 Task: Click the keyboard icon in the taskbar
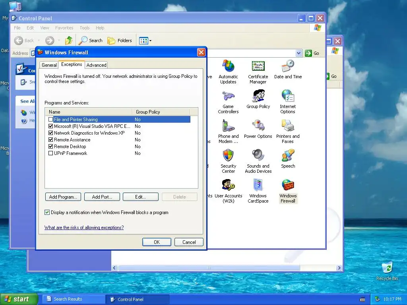tap(362, 299)
